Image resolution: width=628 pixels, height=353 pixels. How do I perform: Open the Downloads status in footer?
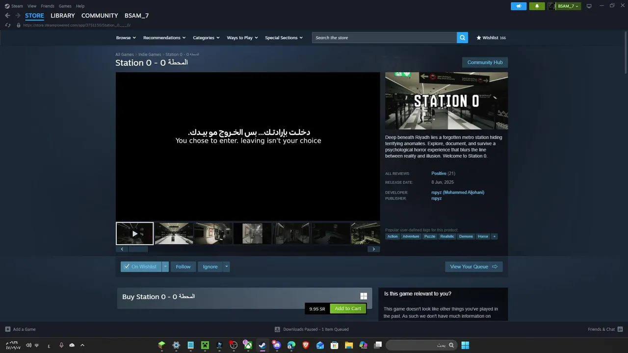coord(312,329)
